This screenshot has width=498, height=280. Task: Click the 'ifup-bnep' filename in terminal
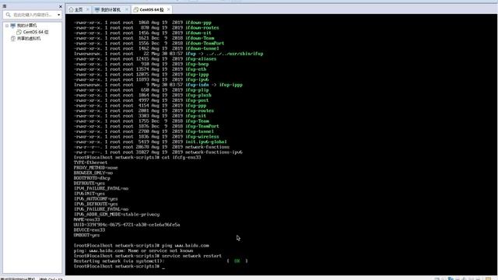[x=197, y=64]
